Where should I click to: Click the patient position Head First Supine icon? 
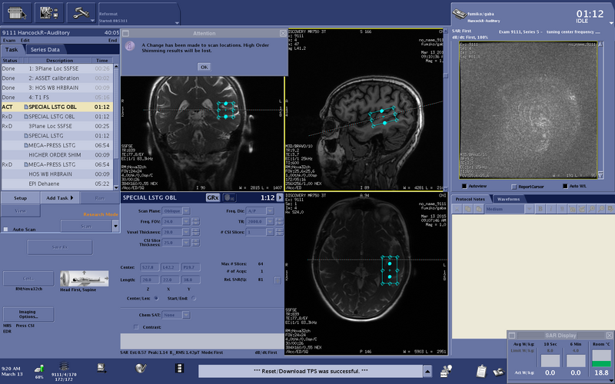[85, 279]
